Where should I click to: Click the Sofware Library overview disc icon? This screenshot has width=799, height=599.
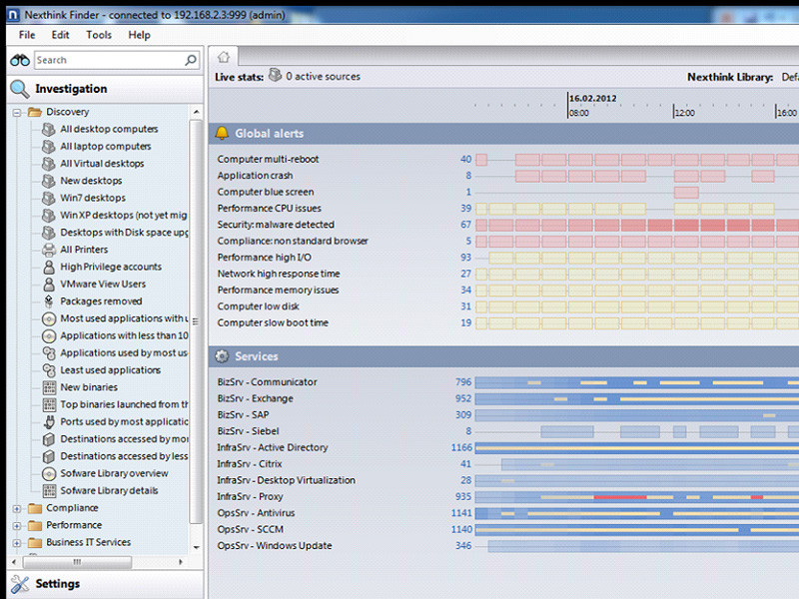(x=49, y=473)
